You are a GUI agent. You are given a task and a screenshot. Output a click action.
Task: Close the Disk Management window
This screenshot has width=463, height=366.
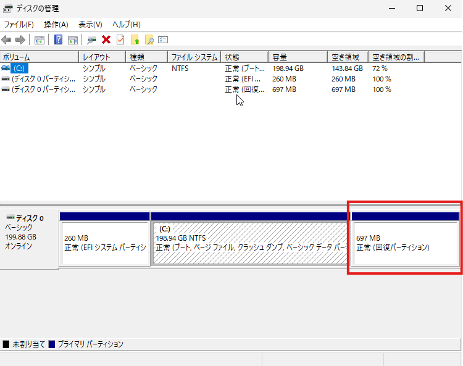tap(448, 8)
